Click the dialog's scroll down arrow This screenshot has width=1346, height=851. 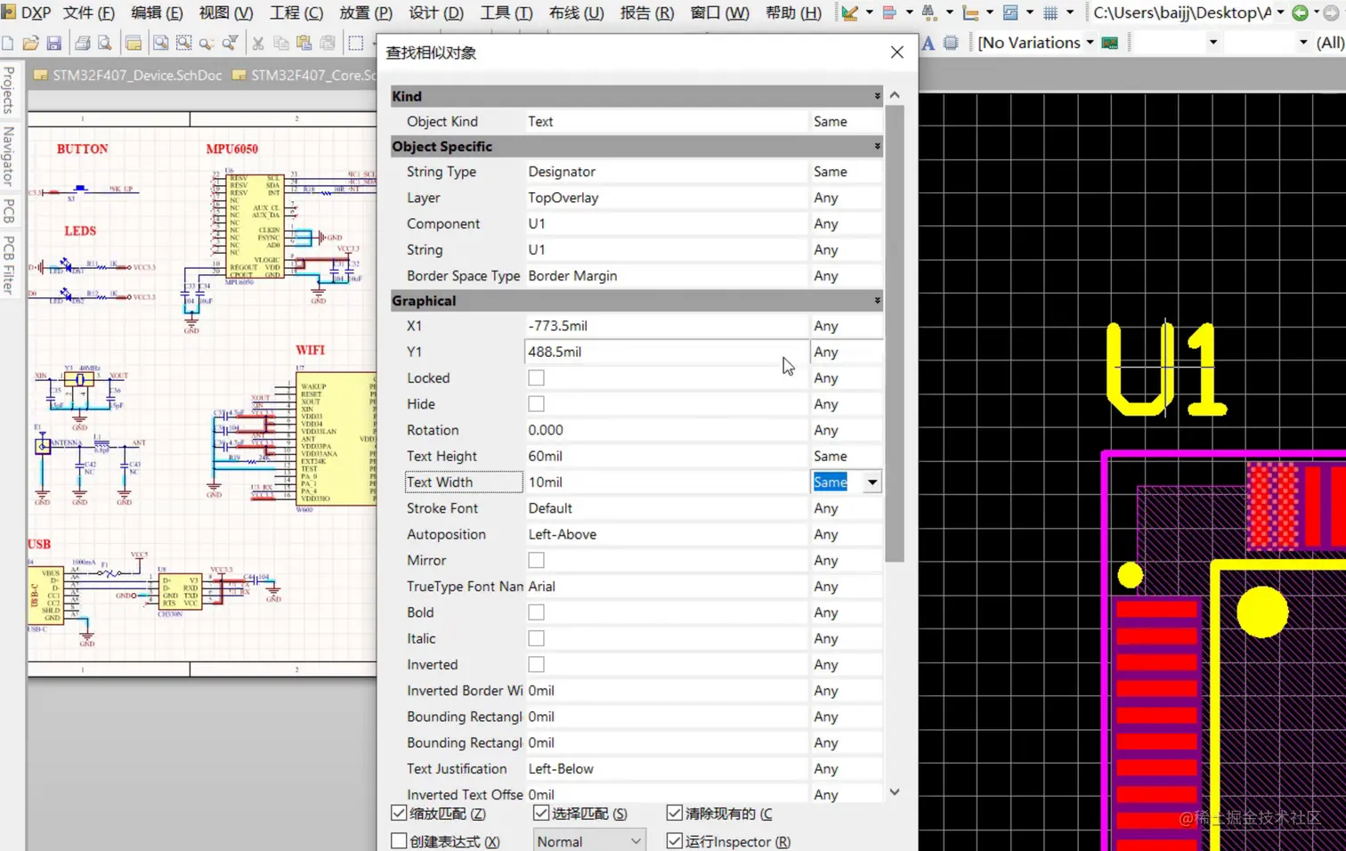tap(895, 792)
